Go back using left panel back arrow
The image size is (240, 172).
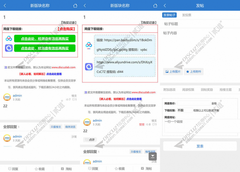pyautogui.click(x=5, y=6)
